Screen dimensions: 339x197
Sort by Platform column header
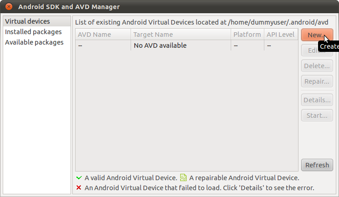tap(248, 35)
